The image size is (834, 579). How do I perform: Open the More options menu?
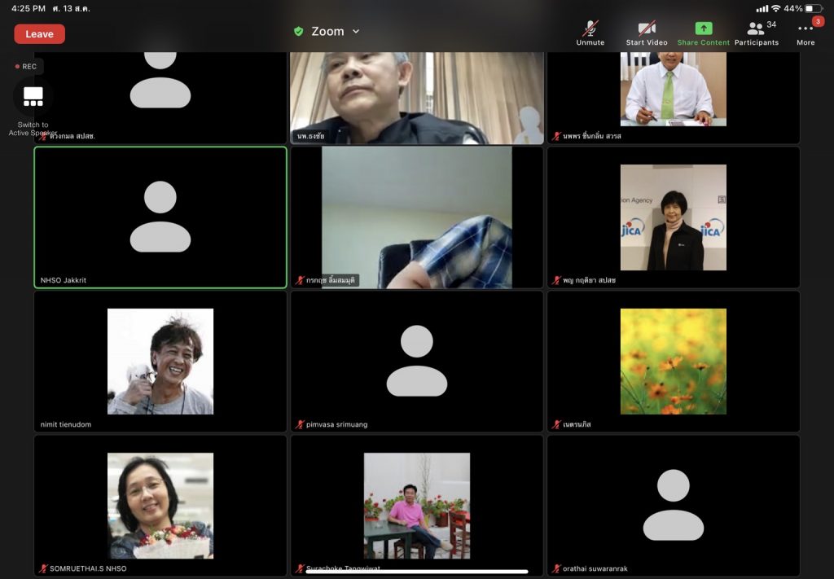click(x=805, y=31)
